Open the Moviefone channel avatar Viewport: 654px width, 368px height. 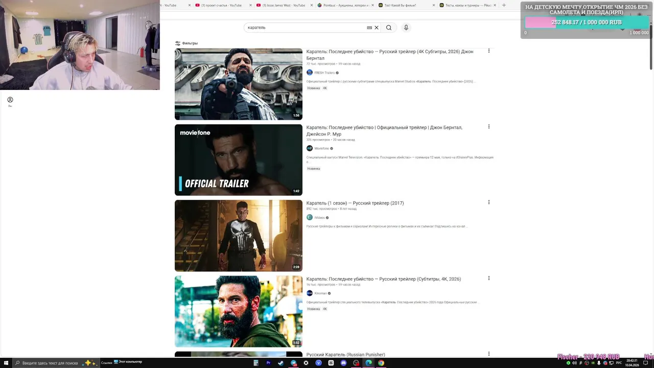[x=310, y=148]
